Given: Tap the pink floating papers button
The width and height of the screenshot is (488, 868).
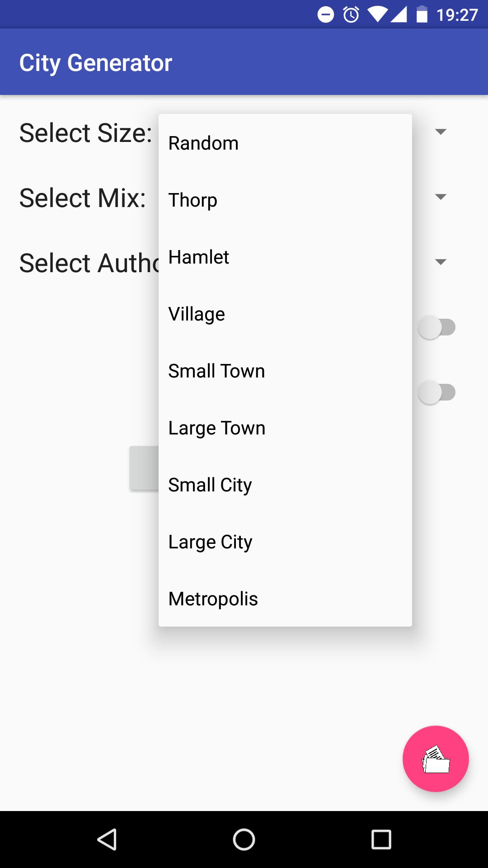Looking at the screenshot, I should [436, 759].
